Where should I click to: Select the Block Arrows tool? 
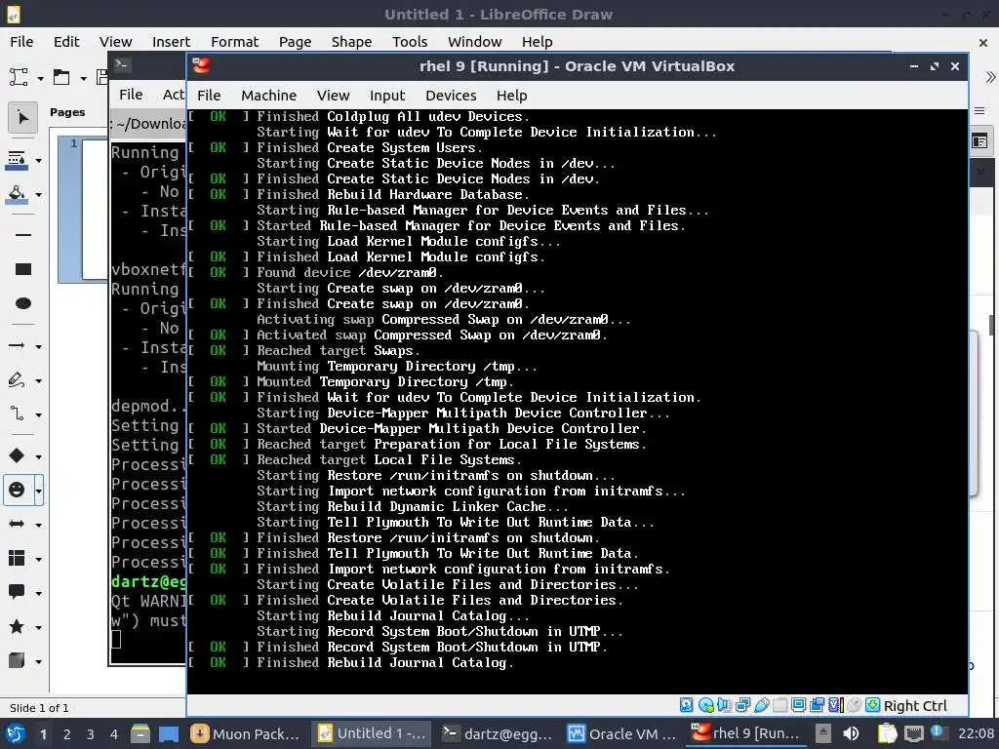point(18,524)
